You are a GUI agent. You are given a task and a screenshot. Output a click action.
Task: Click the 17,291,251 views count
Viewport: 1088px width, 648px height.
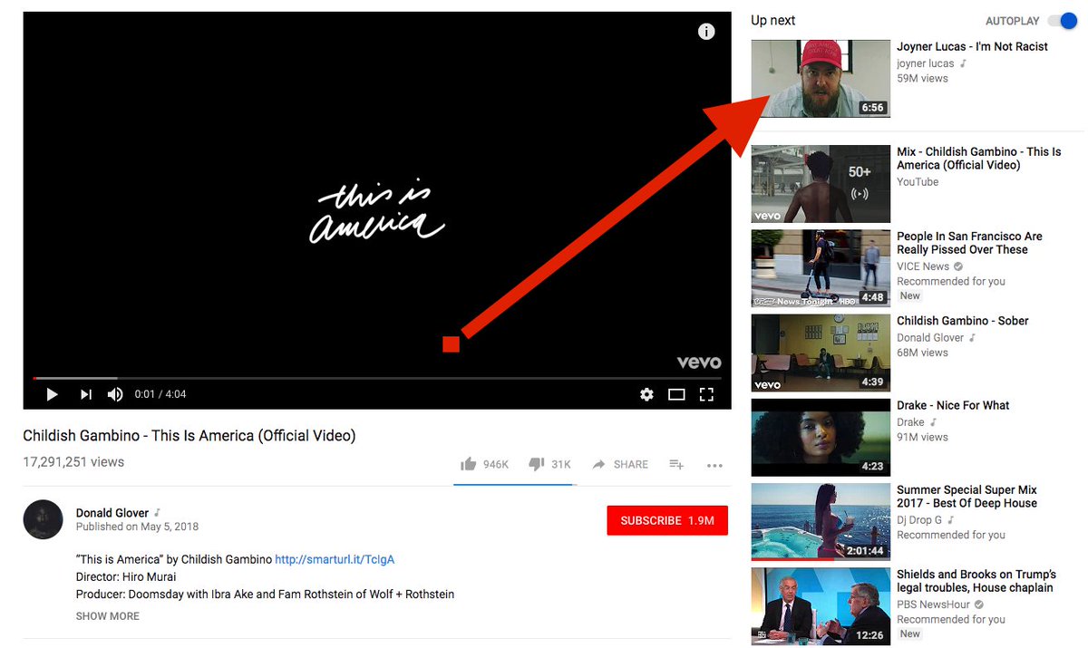pyautogui.click(x=73, y=462)
